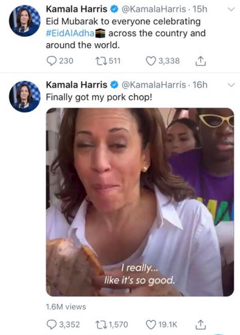Viewport: 240px width, 335px height.
Task: Expand the options chevron on the 15h tweet
Action: (231, 9)
